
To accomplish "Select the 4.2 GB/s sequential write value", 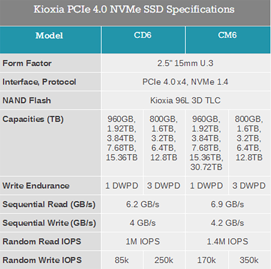I will (x=228, y=223).
